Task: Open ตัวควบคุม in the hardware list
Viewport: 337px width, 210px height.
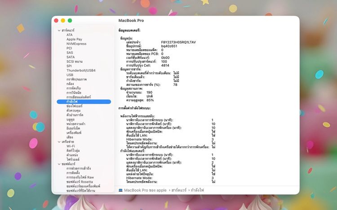Action: 74,111
